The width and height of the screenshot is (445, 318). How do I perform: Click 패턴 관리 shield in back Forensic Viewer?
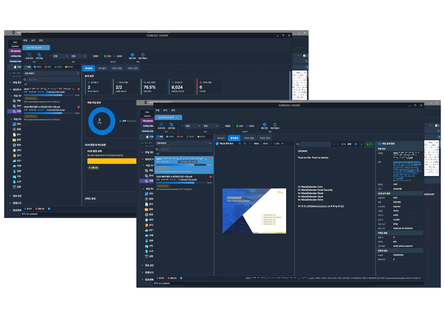tap(132, 55)
